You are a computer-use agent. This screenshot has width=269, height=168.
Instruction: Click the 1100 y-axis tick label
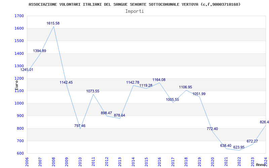point(19,91)
